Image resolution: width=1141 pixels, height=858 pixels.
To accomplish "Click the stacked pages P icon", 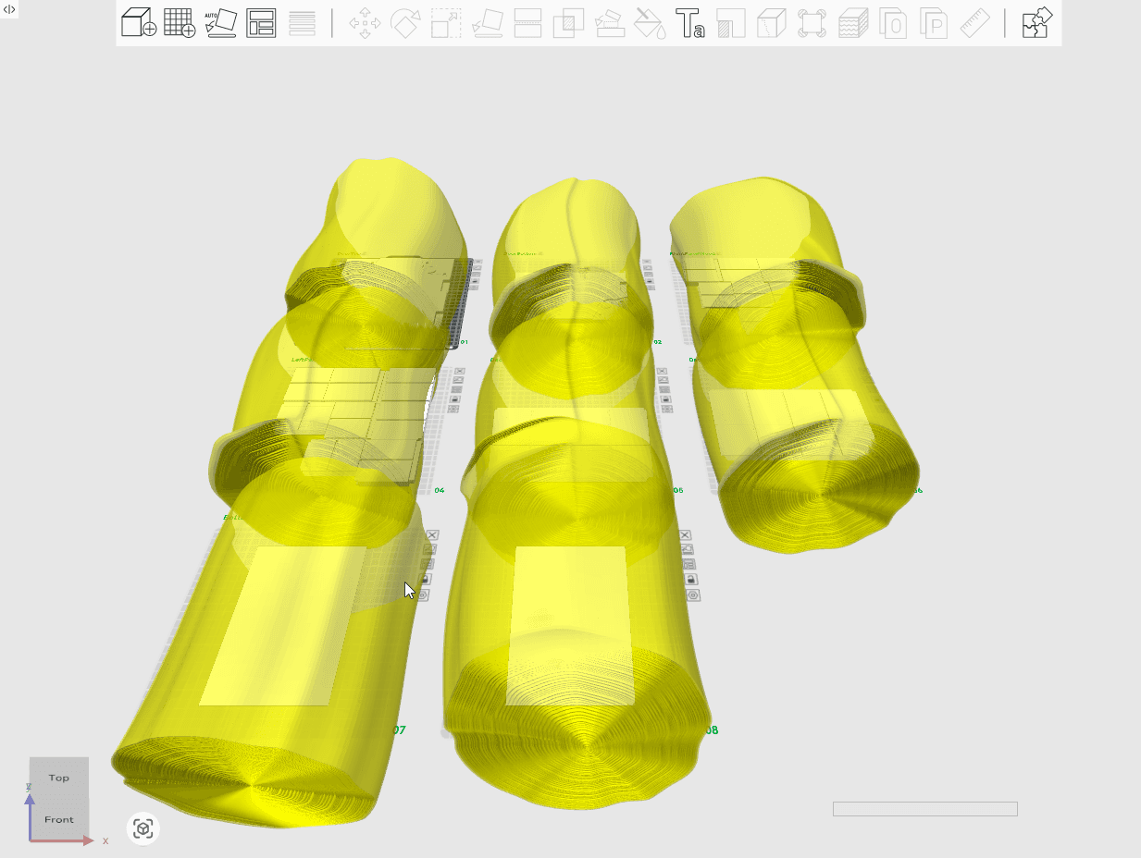I will 935,23.
